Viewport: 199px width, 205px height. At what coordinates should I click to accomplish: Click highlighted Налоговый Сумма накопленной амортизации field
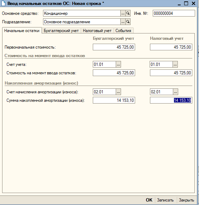click(x=171, y=100)
